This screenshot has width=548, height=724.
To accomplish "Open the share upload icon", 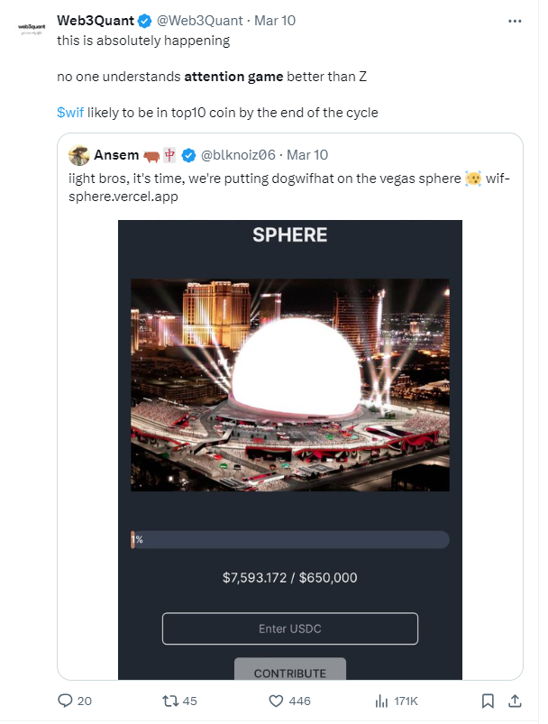I will click(515, 701).
